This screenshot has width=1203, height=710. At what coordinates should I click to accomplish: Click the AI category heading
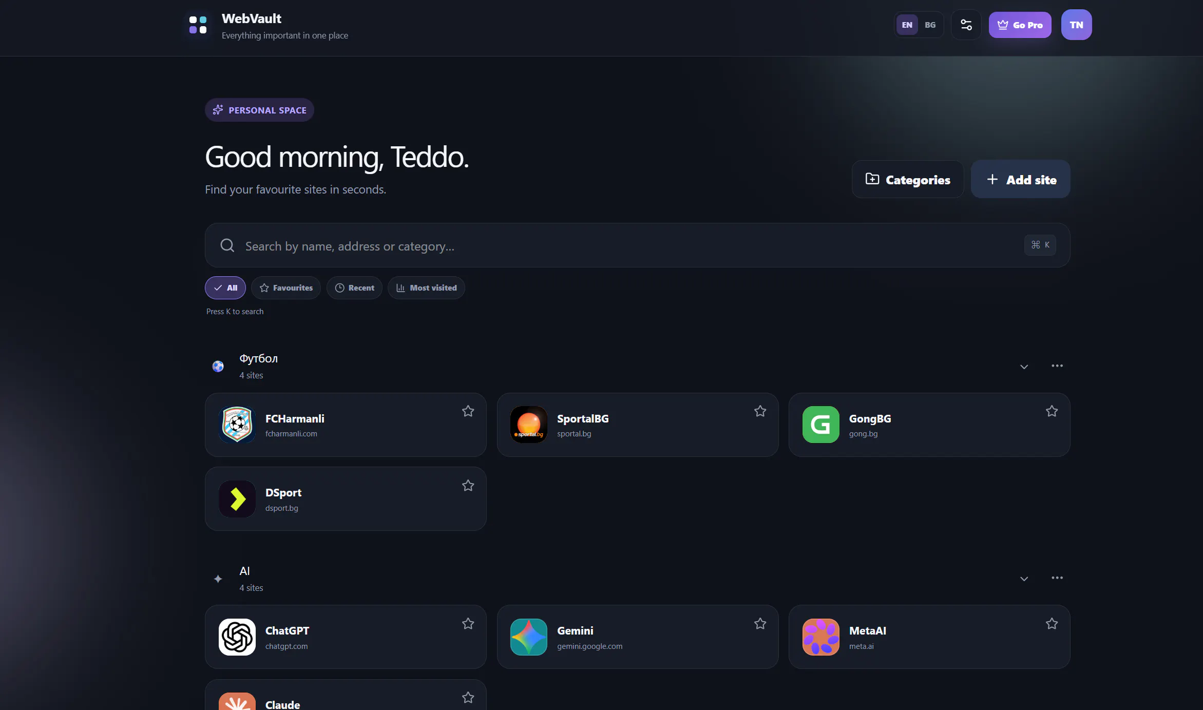[x=244, y=571]
